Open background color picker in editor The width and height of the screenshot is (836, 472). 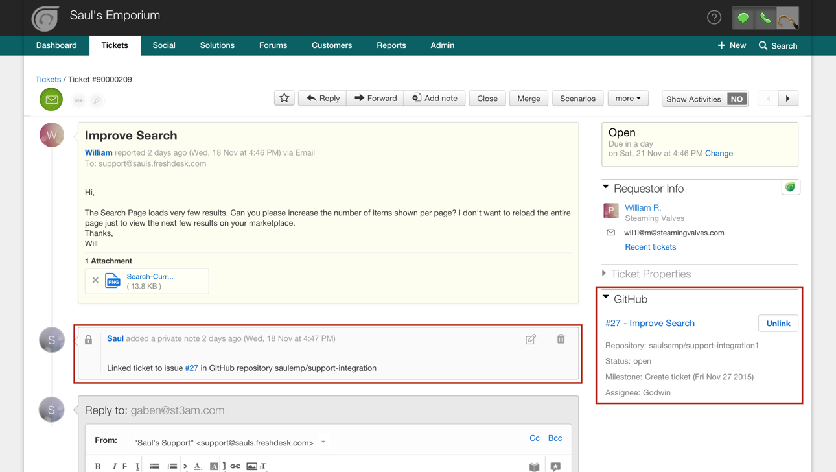point(214,466)
